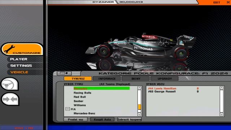Select Williams in team list
Image resolution: width=231 pixels, height=130 pixels.
(x=80, y=105)
